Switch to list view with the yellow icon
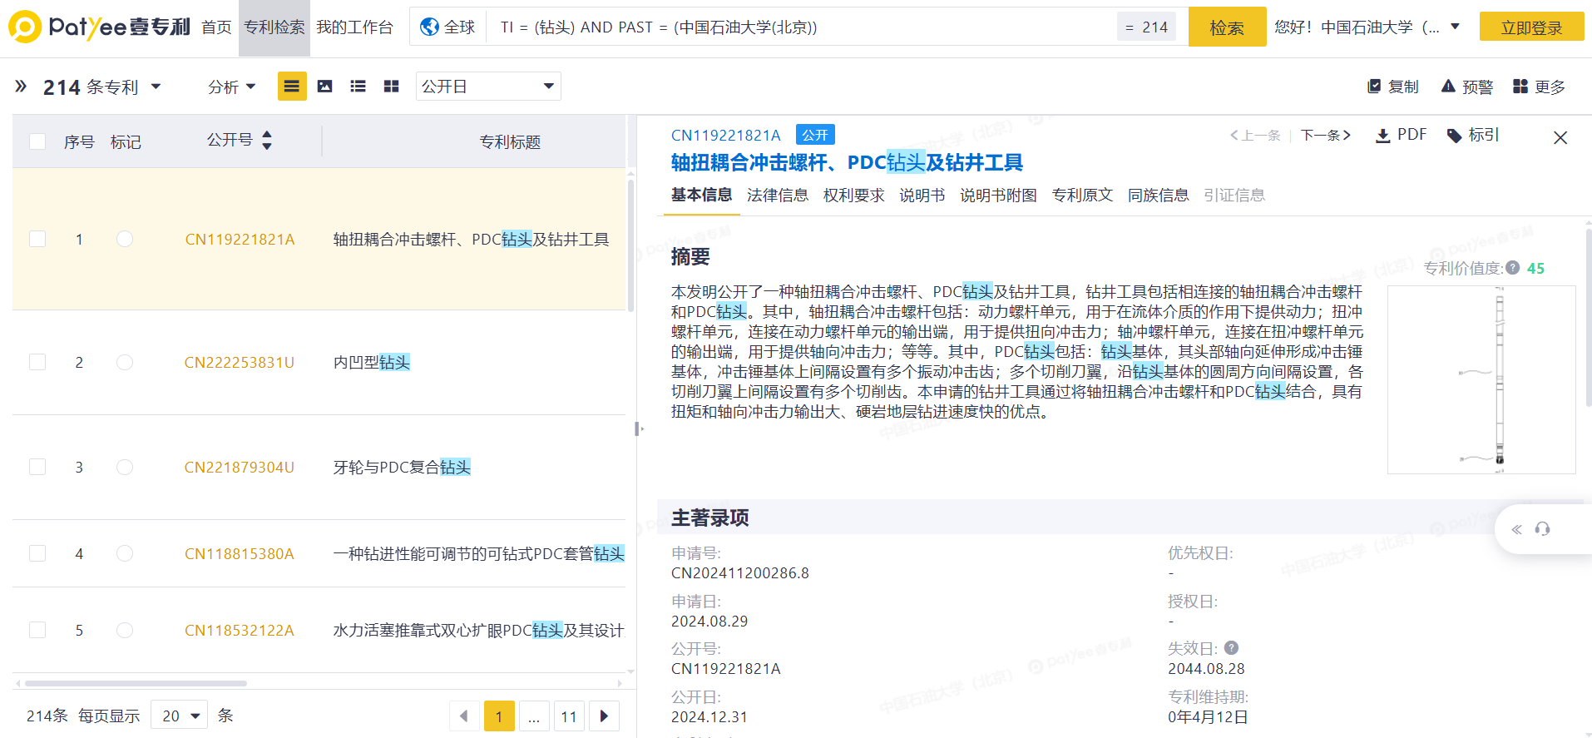 (x=291, y=87)
